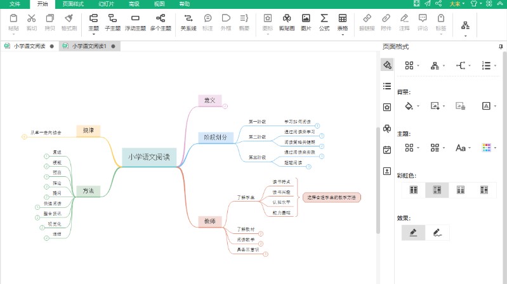Open the background fill color dropdown
Image resolution: width=507 pixels, height=284 pixels.
pos(412,106)
